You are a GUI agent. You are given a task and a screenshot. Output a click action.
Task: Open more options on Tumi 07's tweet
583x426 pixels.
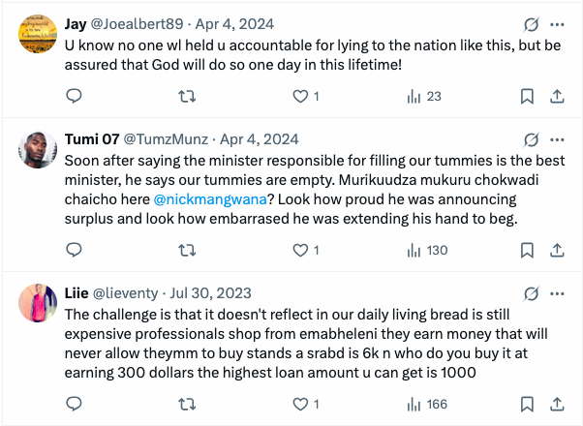[x=558, y=138]
